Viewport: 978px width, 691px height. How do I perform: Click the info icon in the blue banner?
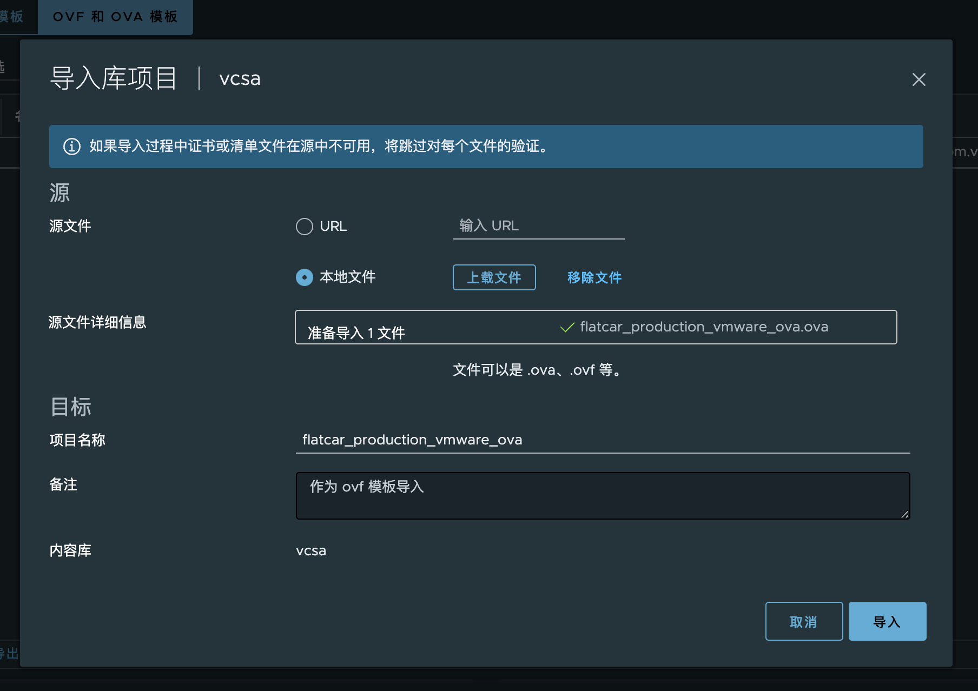coord(72,147)
